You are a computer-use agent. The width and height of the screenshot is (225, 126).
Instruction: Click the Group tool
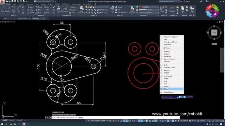[x=162, y=9]
